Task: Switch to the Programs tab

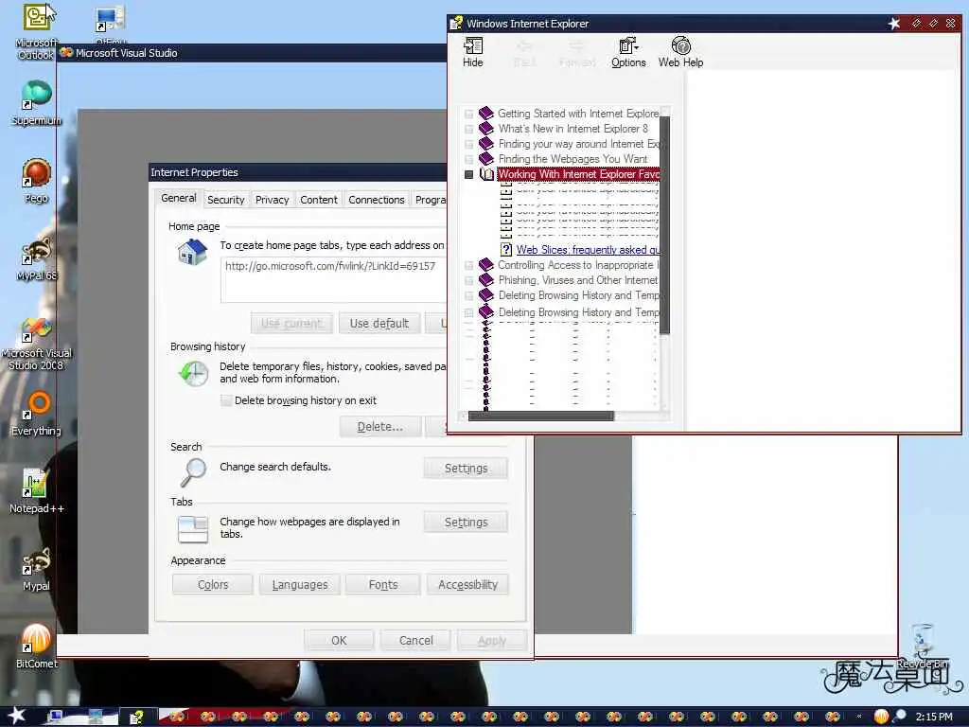Action: 430,200
